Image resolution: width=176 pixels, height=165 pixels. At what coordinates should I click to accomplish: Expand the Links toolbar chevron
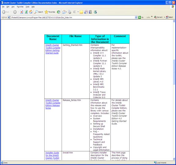pos(152,16)
